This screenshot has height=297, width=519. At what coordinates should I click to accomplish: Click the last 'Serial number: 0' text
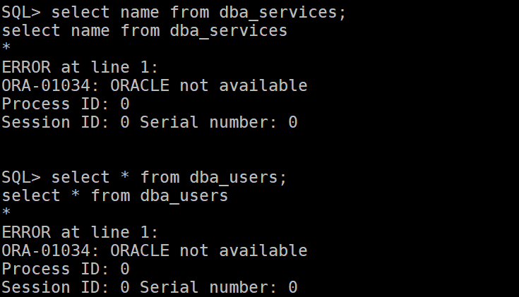coord(218,287)
